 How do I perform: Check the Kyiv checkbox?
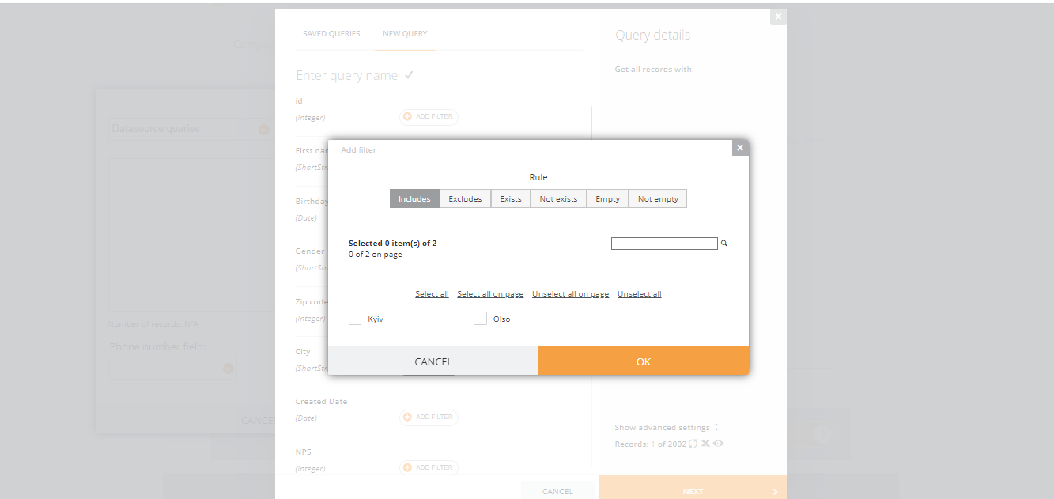coord(355,319)
